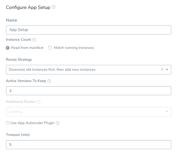The height and width of the screenshot is (158, 177).
Task: Enable the Use App Autoscaler Plugin checkbox
Action: click(x=8, y=123)
